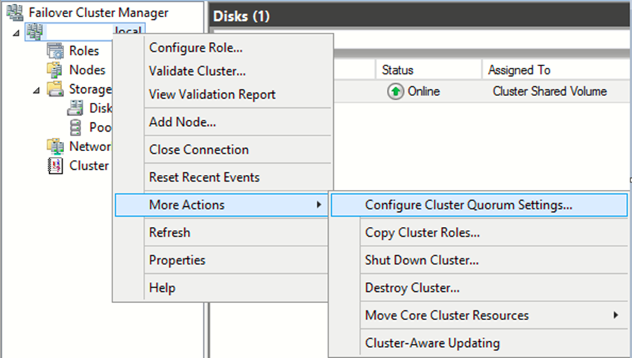Viewport: 632px width, 358px height.
Task: Click the Storage folder icon
Action: pyautogui.click(x=55, y=89)
